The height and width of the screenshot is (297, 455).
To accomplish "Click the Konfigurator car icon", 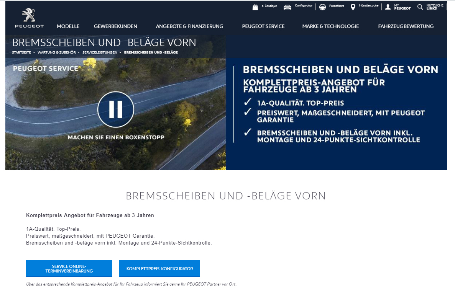I will point(287,7).
